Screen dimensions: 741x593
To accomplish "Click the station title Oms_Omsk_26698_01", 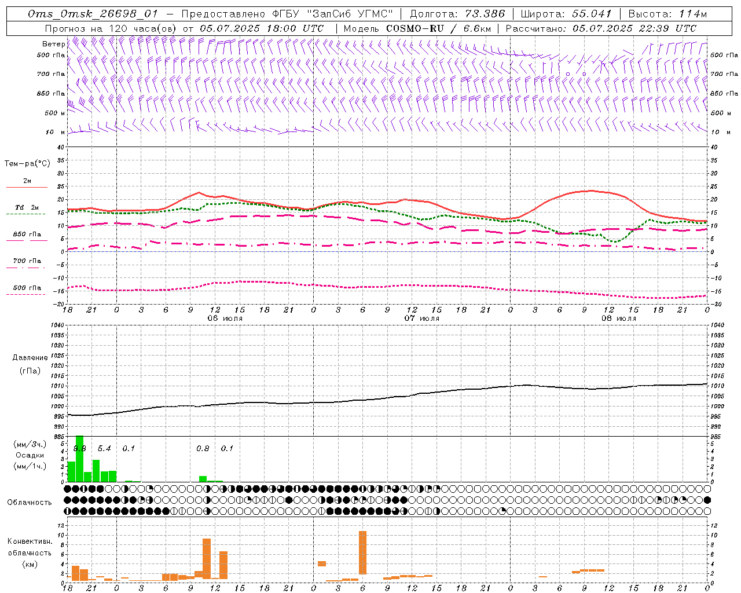I will tap(92, 14).
